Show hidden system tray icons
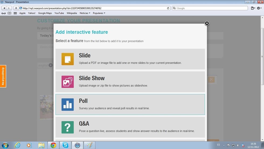The width and height of the screenshot is (264, 149). [x=224, y=145]
